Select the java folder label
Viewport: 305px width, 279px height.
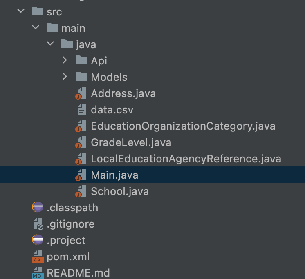click(86, 44)
